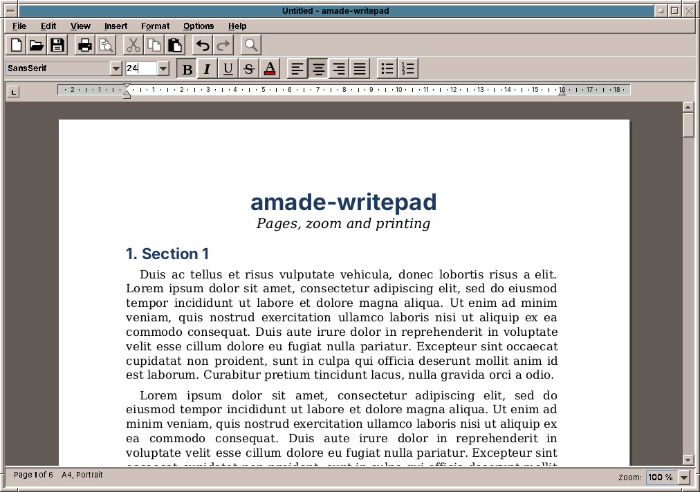This screenshot has width=700, height=492.
Task: Open the View menu
Action: tap(80, 26)
